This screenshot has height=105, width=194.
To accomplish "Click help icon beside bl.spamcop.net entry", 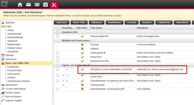I will [x=131, y=81].
